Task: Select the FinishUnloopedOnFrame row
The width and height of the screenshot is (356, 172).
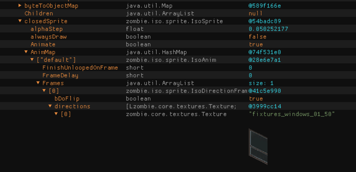Action: [80, 68]
